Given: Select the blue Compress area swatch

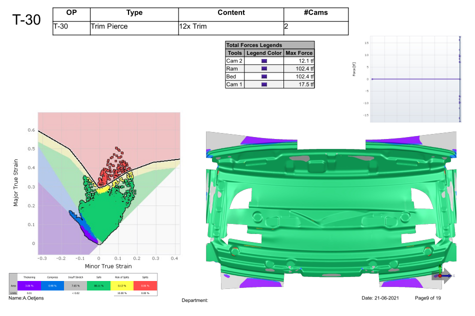Looking at the screenshot, I should [x=52, y=285].
